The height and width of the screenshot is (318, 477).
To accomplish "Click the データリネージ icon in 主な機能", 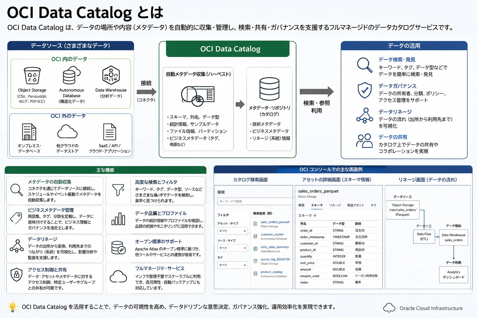I will click(x=17, y=246).
